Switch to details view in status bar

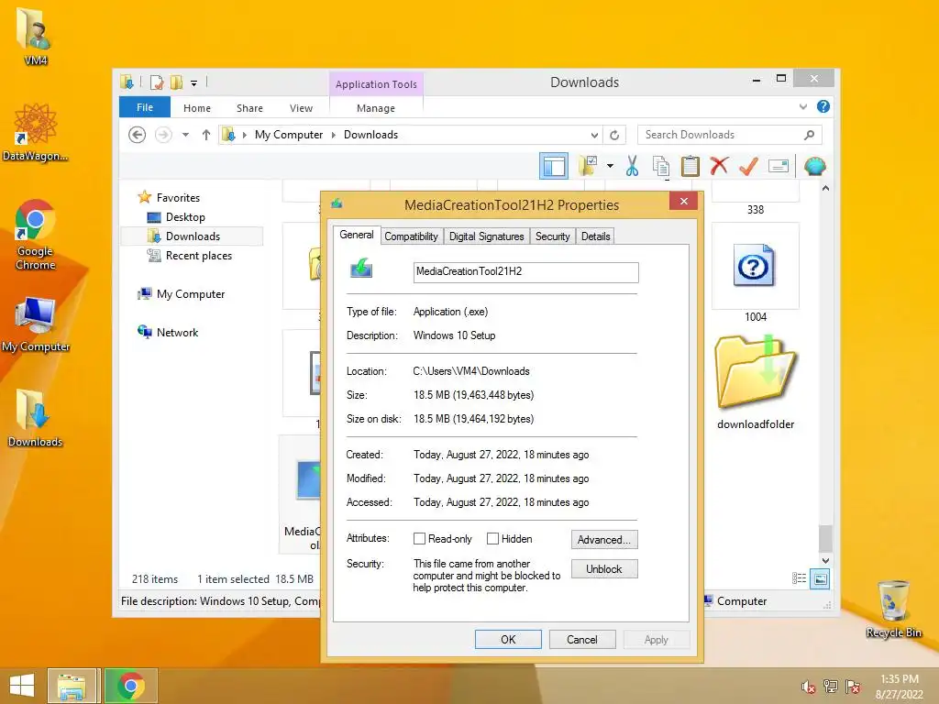click(x=799, y=578)
